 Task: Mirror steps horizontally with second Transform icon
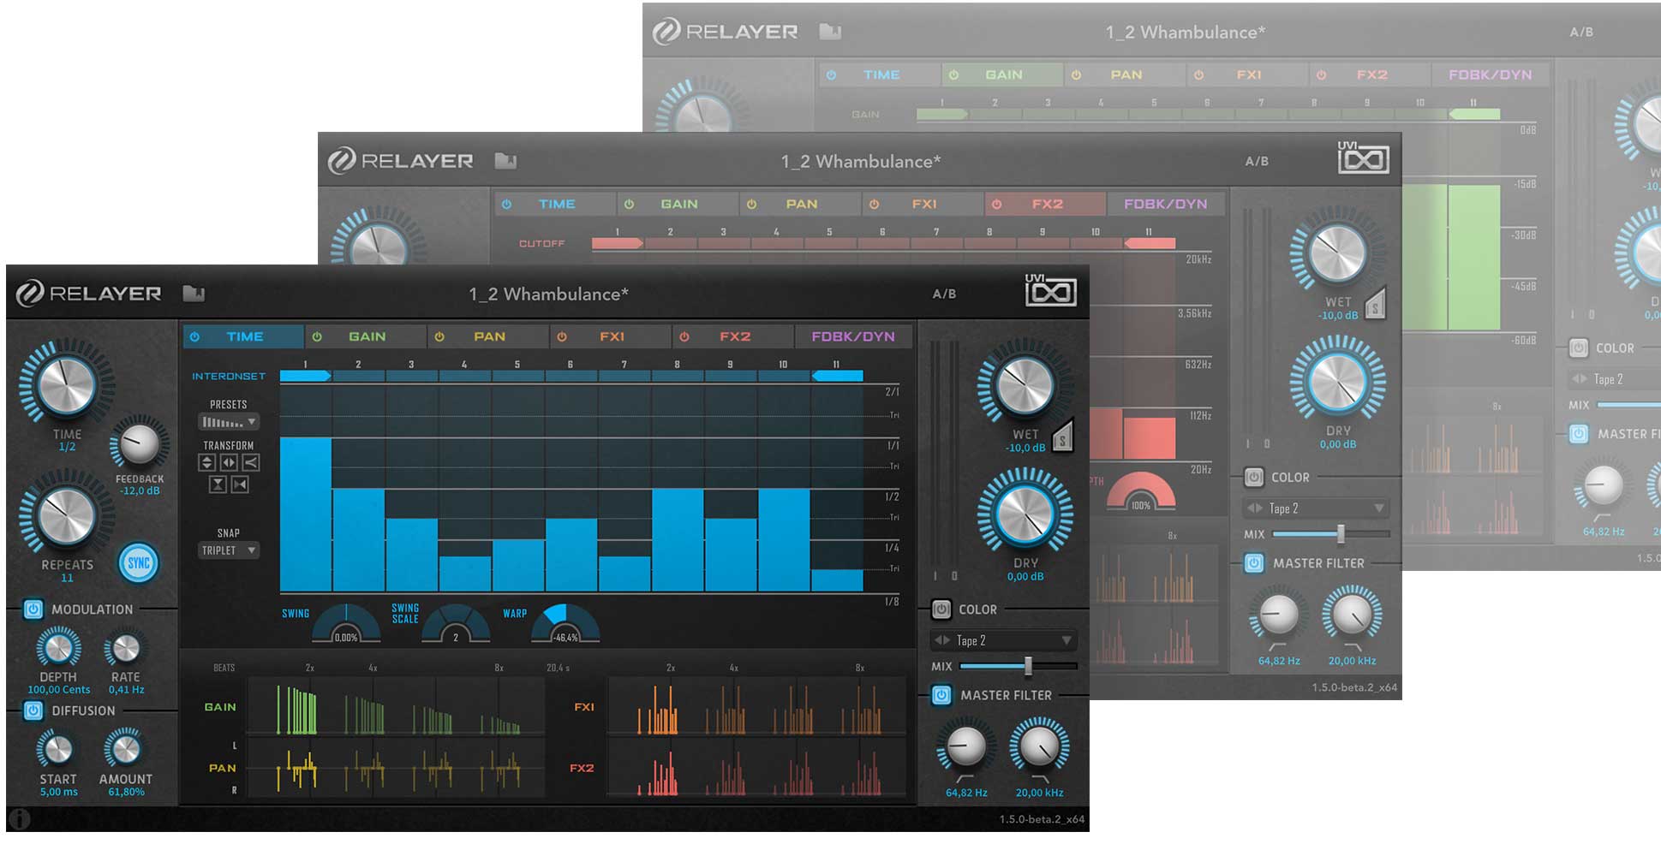229,462
